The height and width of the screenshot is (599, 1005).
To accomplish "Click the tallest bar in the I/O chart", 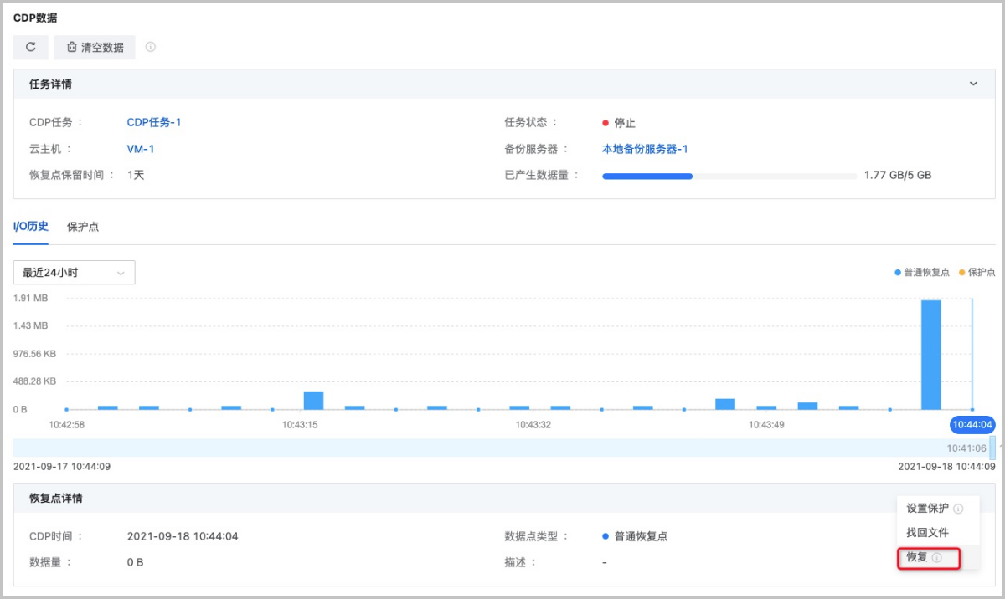I will [930, 355].
